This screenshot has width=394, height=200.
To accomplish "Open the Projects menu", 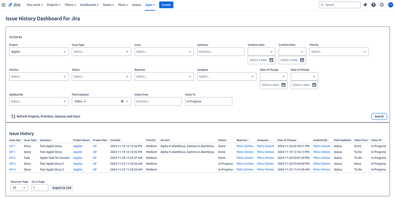I will (x=54, y=5).
